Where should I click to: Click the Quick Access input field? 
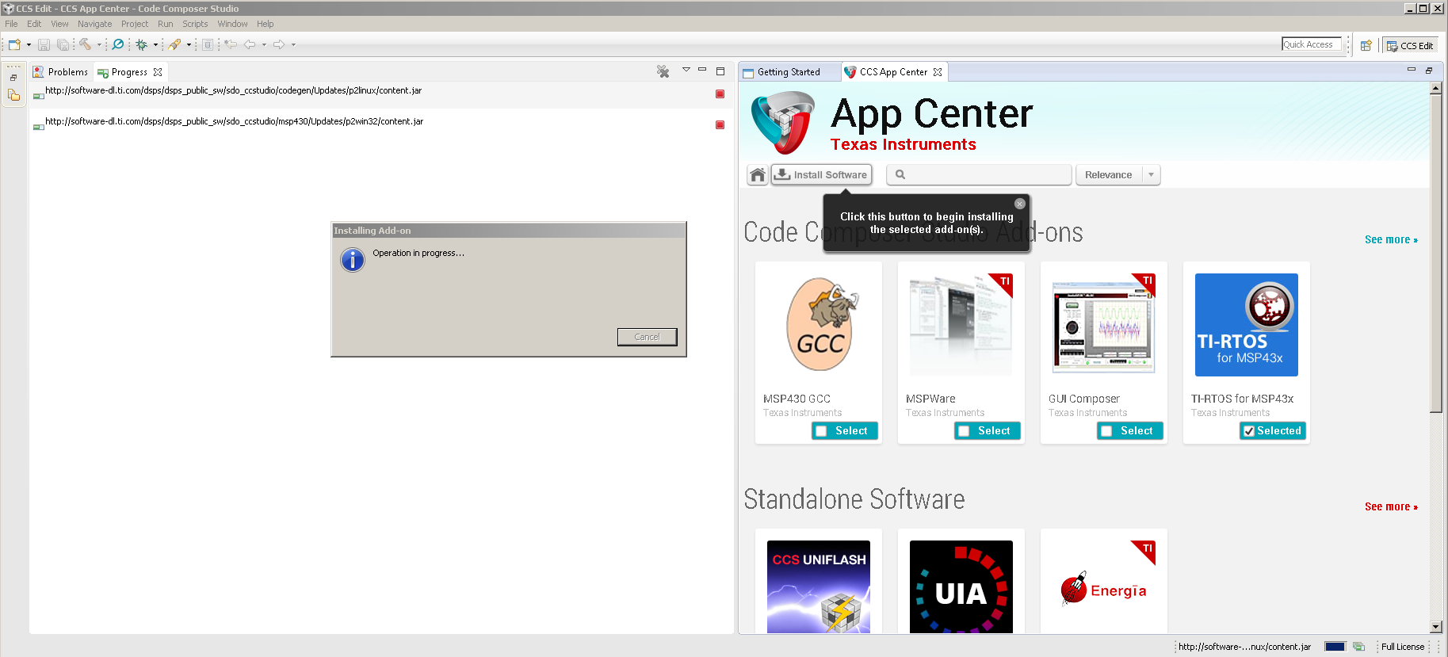tap(1312, 44)
